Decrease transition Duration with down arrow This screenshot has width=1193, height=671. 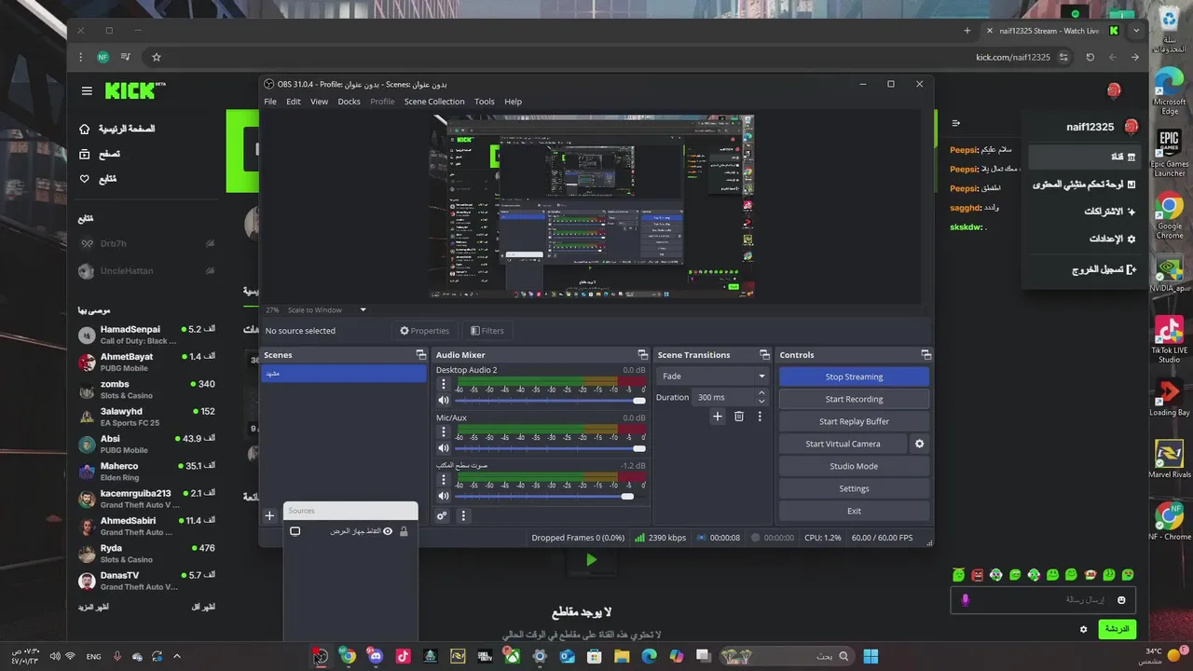[x=761, y=402]
